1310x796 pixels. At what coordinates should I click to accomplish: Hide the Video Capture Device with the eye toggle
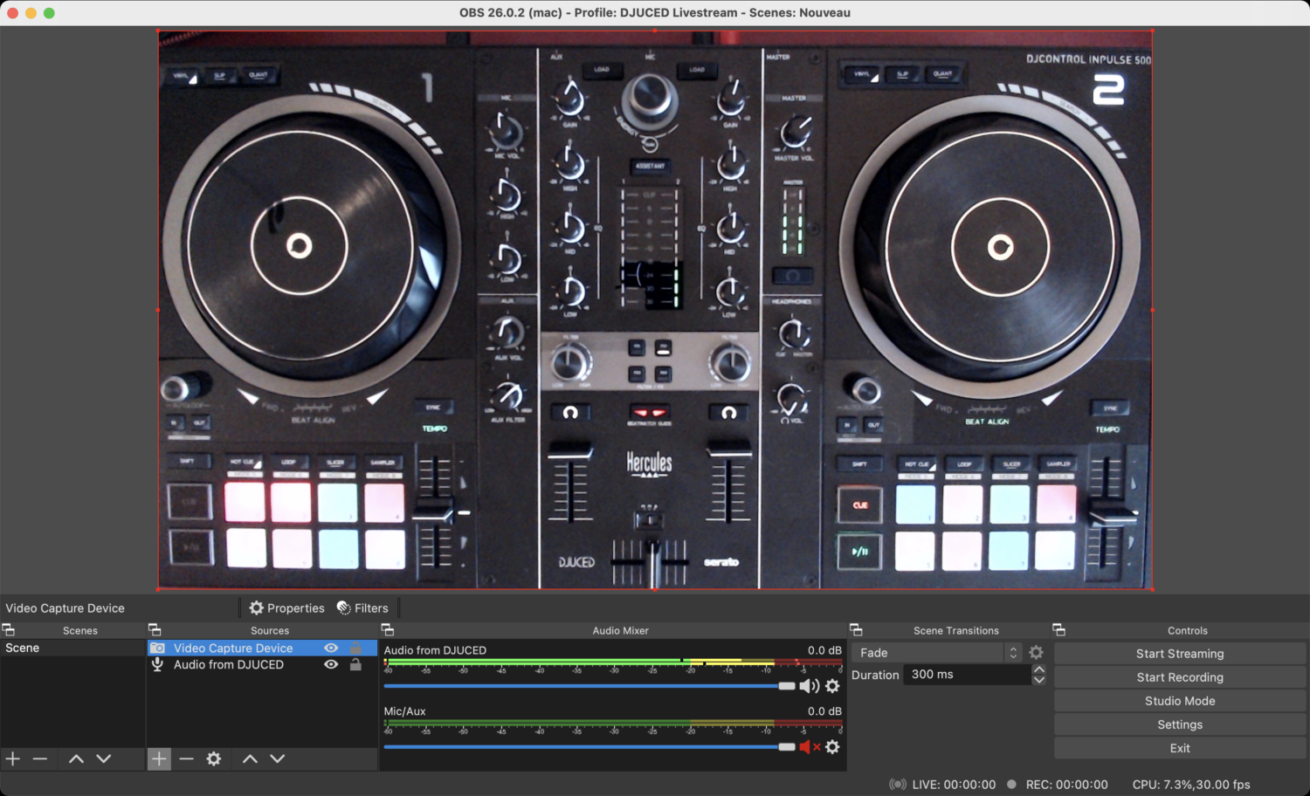330,648
